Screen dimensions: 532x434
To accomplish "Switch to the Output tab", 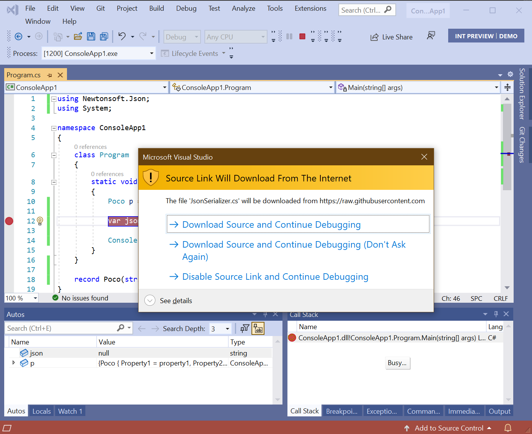I will coord(499,411).
